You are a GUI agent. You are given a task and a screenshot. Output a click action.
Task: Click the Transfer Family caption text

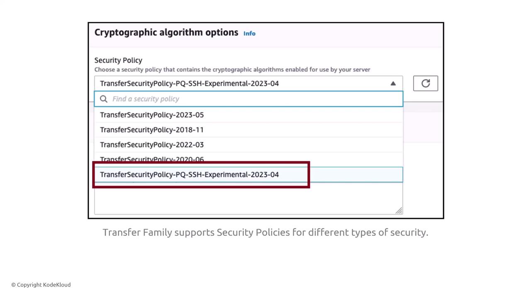coord(265,233)
